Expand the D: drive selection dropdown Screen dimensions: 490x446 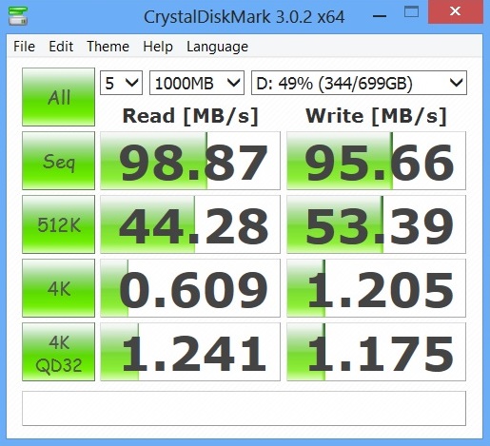click(x=359, y=83)
